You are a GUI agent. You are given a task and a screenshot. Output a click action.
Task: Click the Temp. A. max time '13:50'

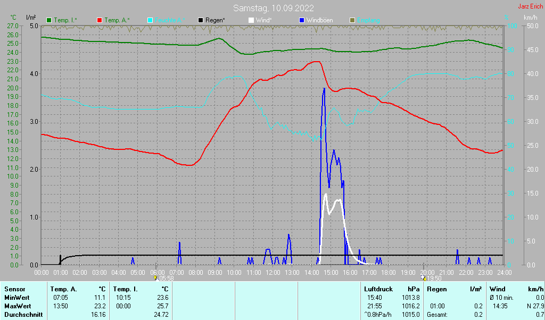[61, 307]
